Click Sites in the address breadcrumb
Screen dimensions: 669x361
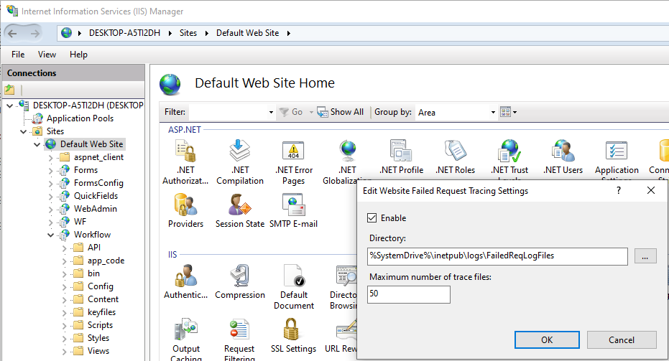coord(188,33)
